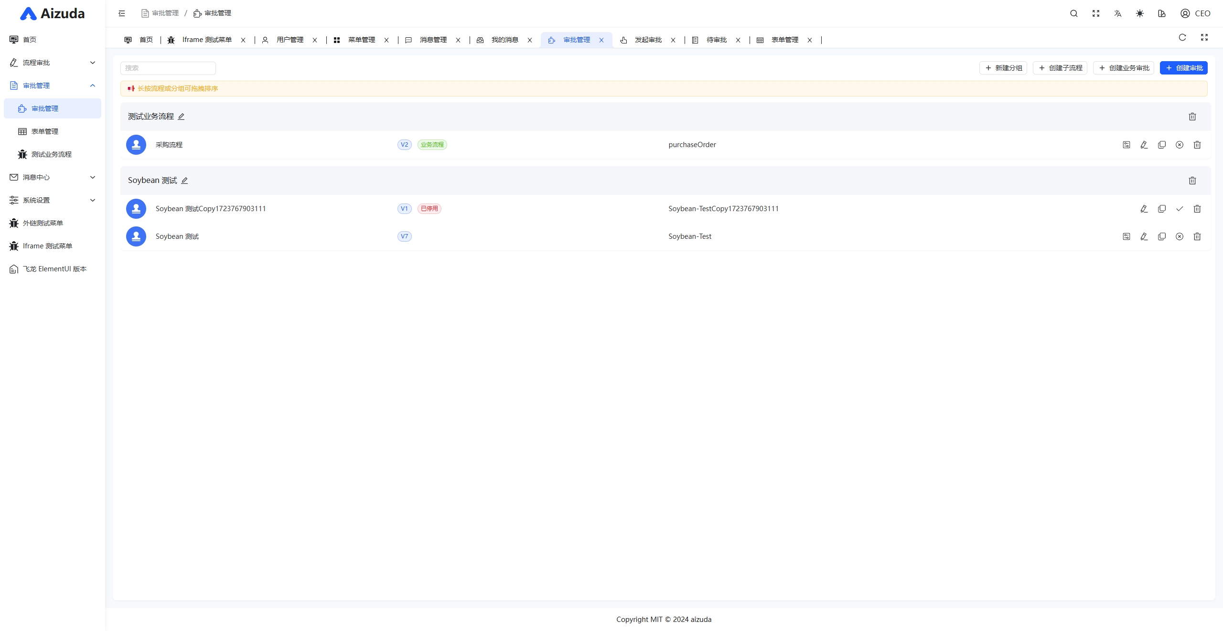Expand the 消息中心 sidebar menu

click(x=53, y=177)
